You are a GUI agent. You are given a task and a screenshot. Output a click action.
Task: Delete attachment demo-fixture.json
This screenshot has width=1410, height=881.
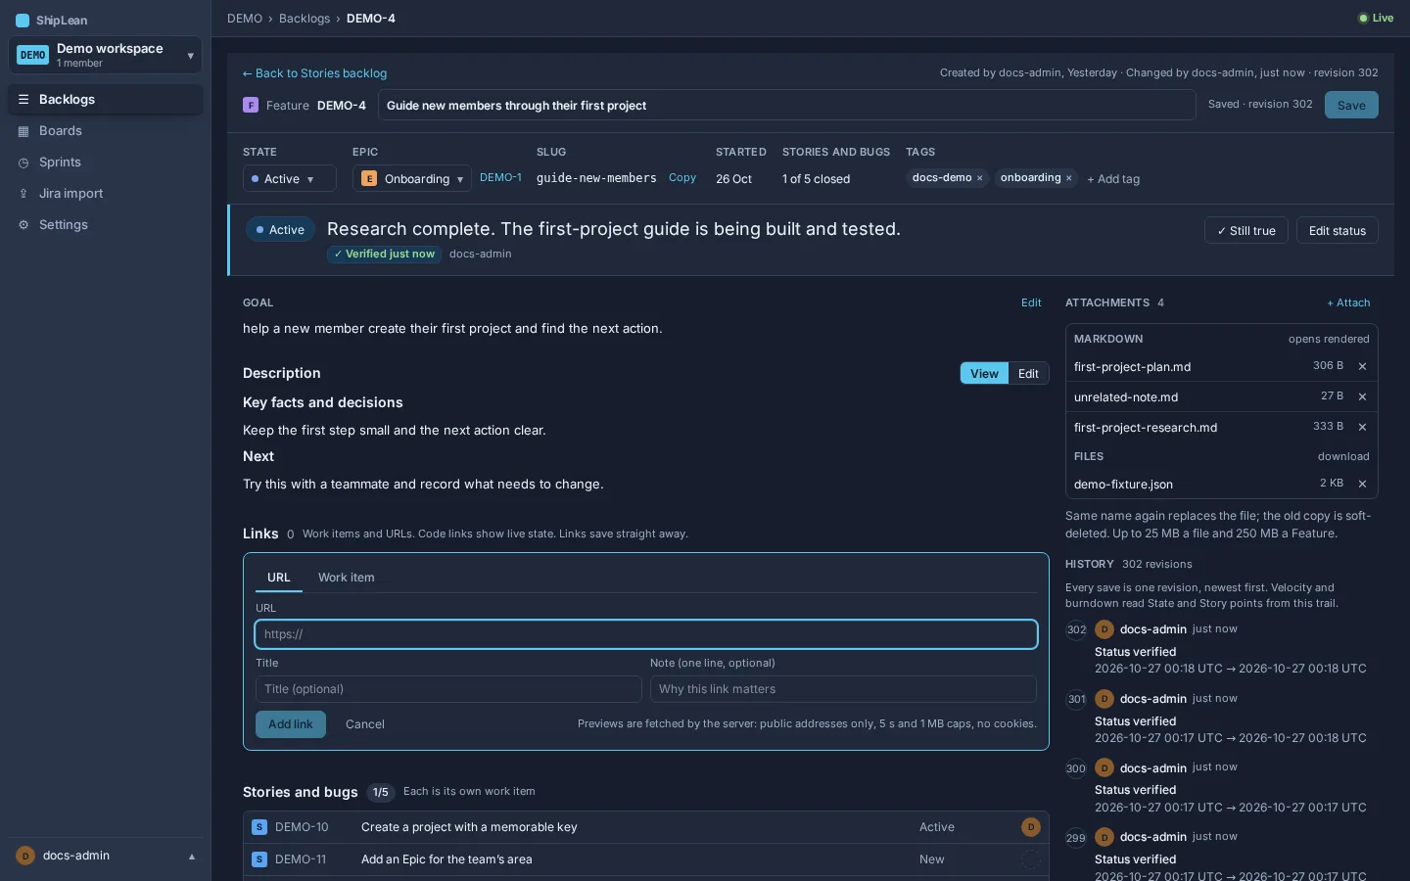tap(1362, 484)
